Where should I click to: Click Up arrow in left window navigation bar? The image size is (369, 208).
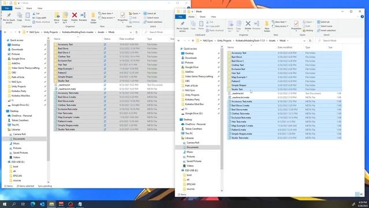coord(19,32)
